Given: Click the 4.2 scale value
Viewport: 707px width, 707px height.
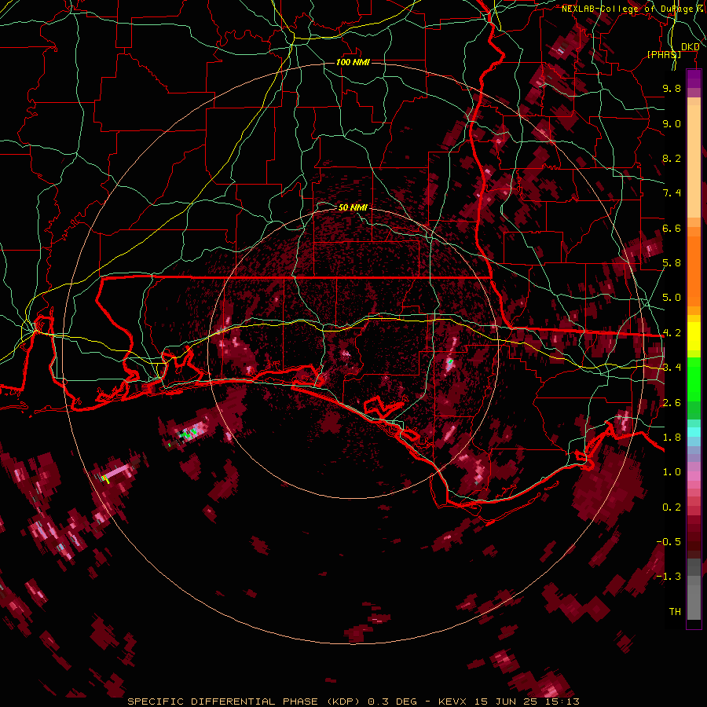Looking at the screenshot, I should [672, 333].
